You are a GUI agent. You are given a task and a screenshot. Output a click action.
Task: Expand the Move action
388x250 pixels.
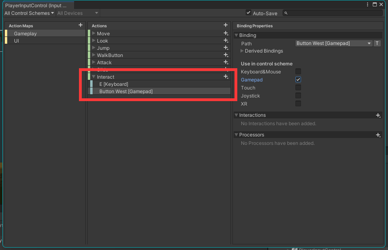(94, 33)
